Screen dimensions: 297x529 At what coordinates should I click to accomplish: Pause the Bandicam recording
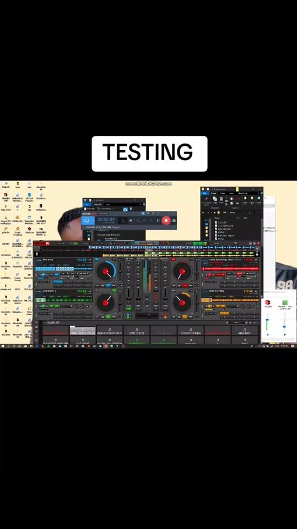click(x=158, y=221)
